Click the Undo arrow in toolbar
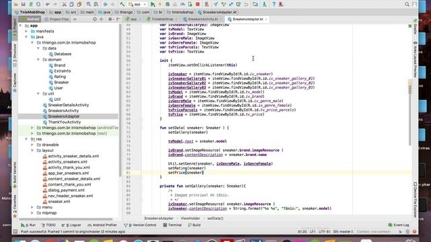Image resolution: width=431 pixels, height=242 pixels. [x=48, y=5]
